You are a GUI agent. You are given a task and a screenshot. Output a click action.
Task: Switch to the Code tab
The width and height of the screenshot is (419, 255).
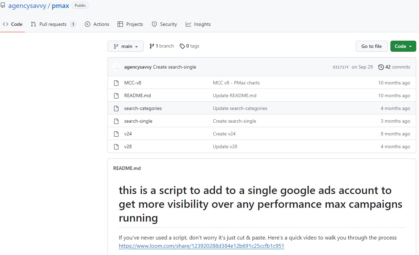pos(13,24)
